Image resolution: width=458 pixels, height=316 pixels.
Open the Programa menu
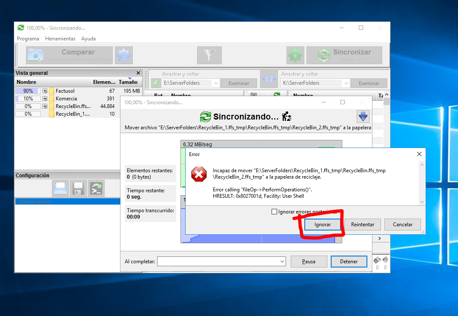[28, 39]
